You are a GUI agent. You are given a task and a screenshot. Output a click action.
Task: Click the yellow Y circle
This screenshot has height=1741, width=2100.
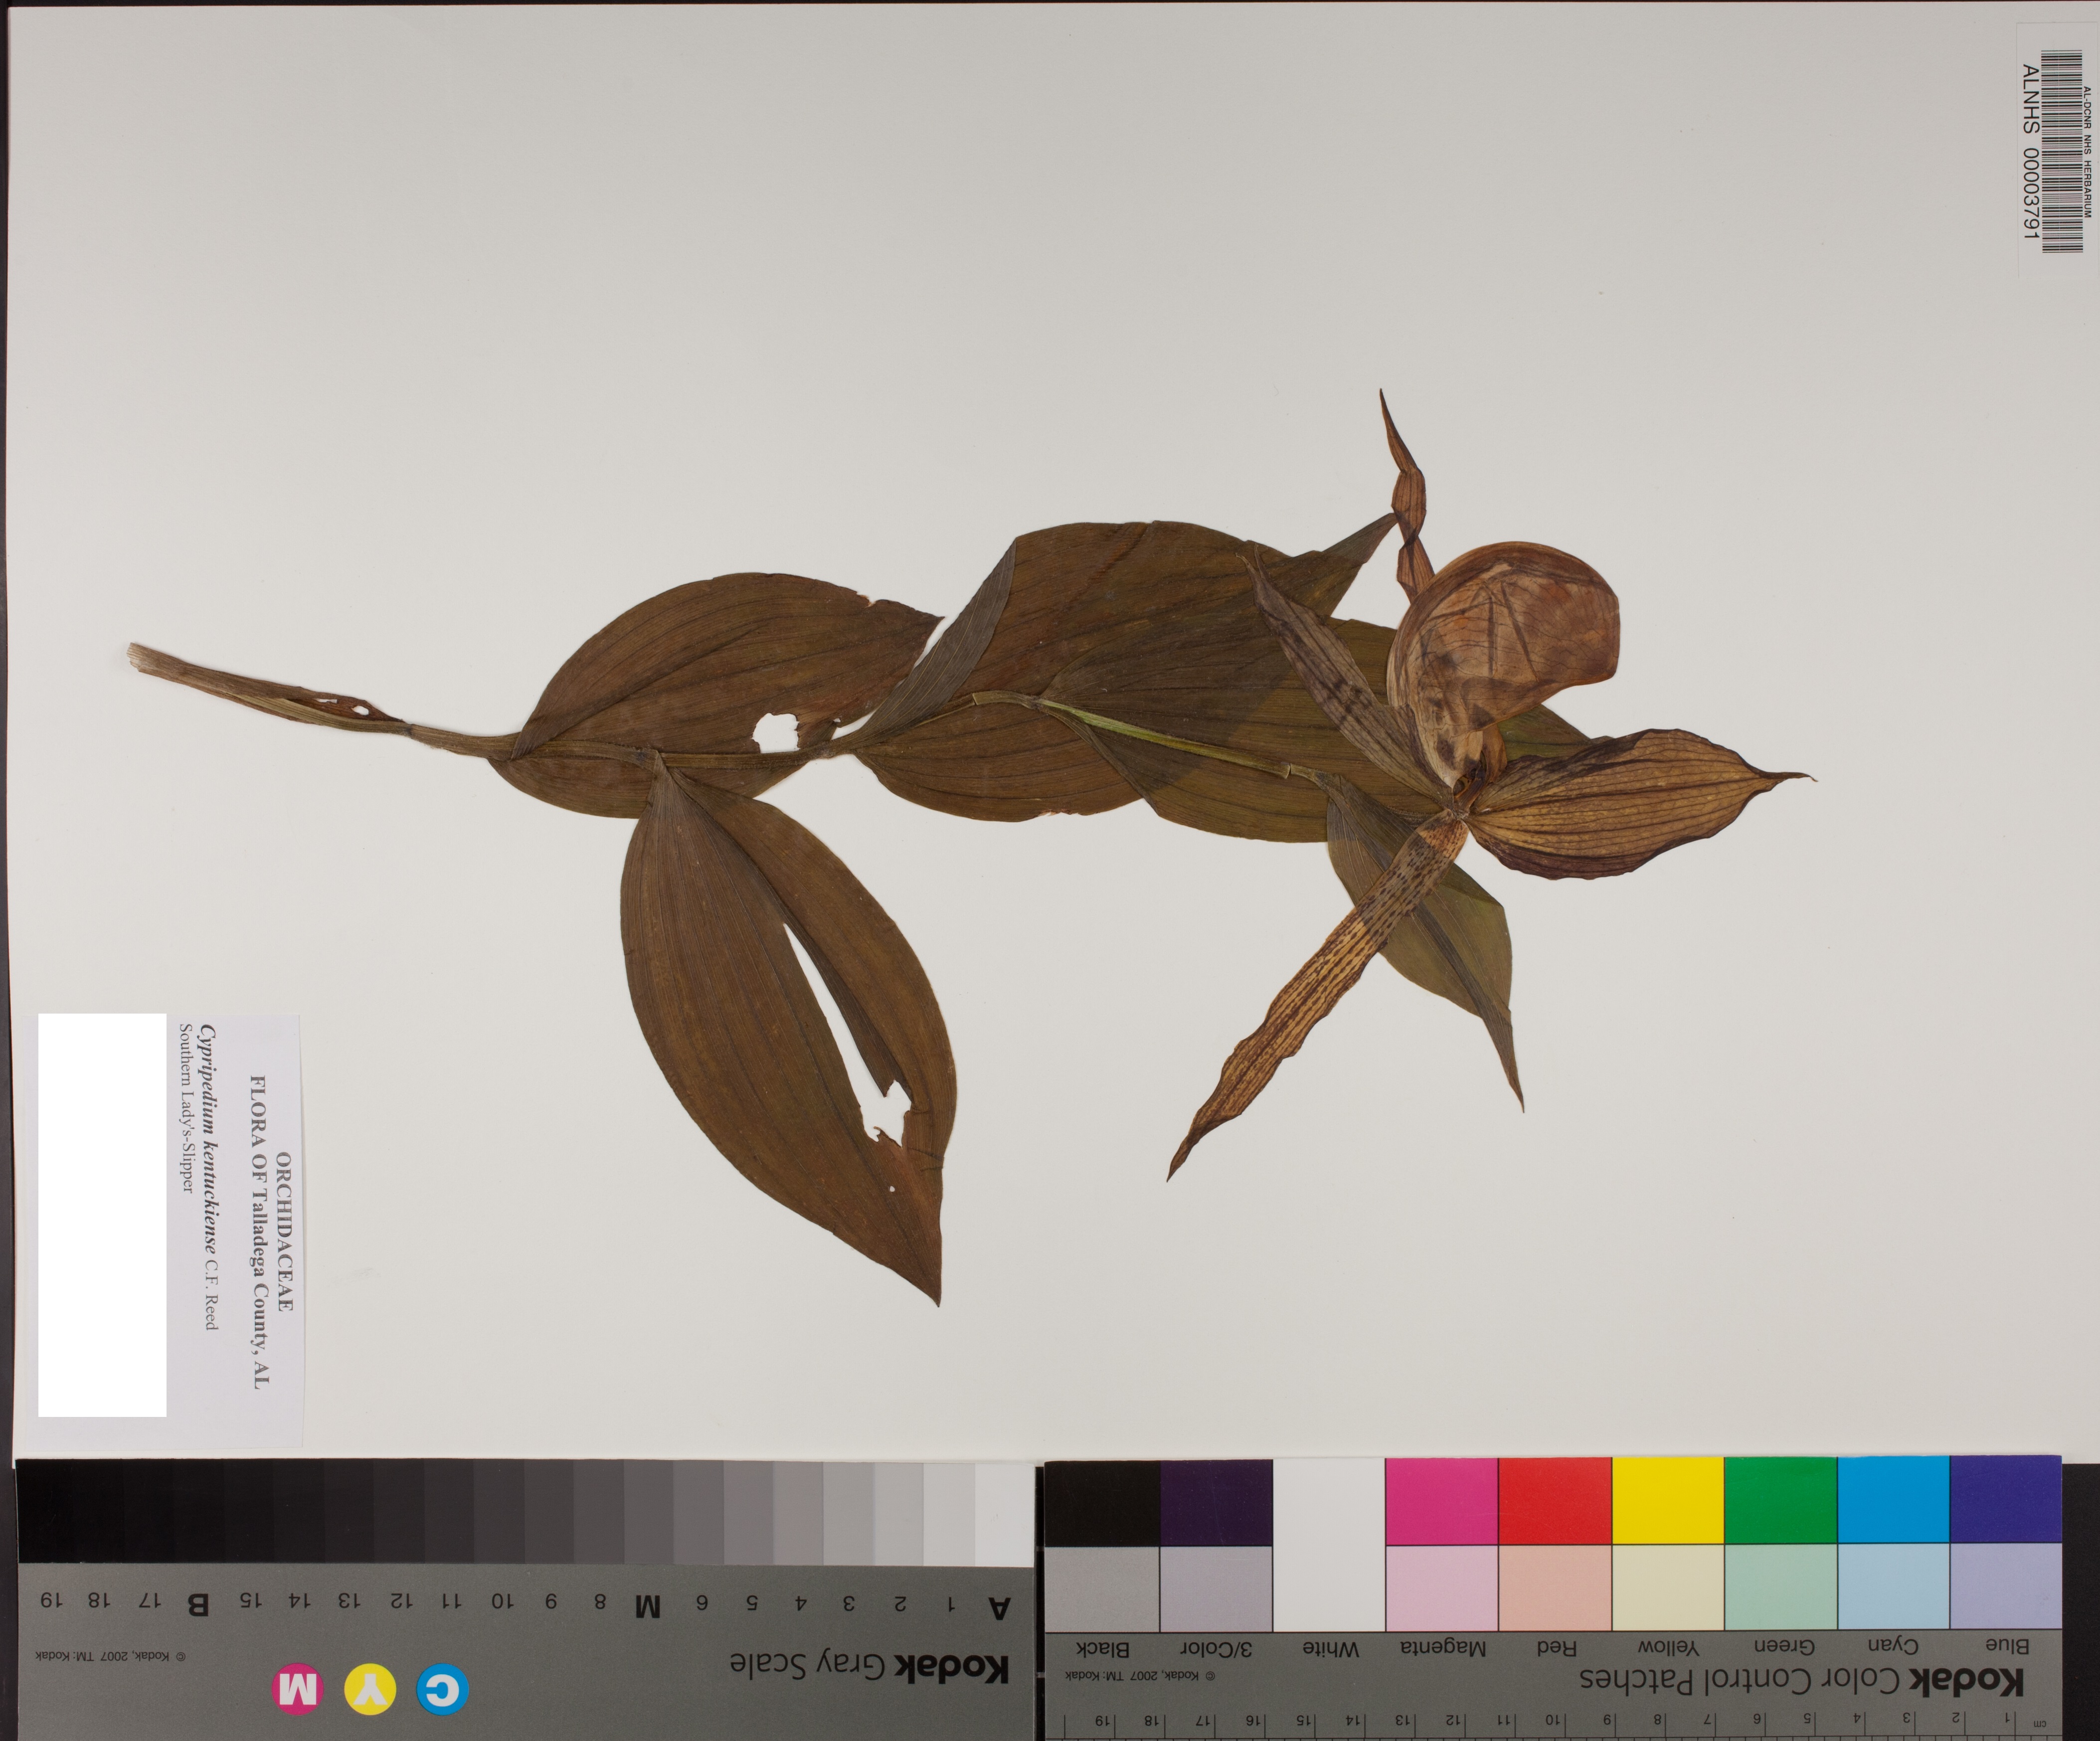point(370,1690)
